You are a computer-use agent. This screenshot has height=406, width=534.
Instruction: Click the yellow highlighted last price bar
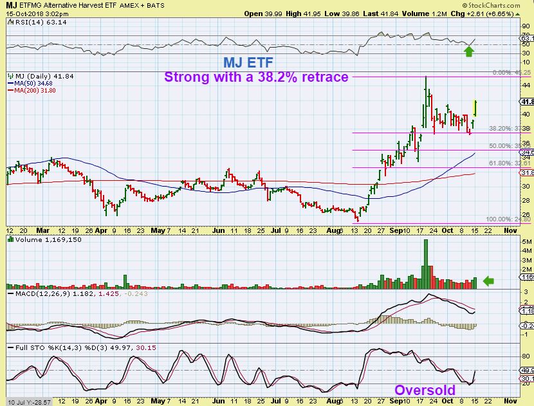pyautogui.click(x=475, y=108)
